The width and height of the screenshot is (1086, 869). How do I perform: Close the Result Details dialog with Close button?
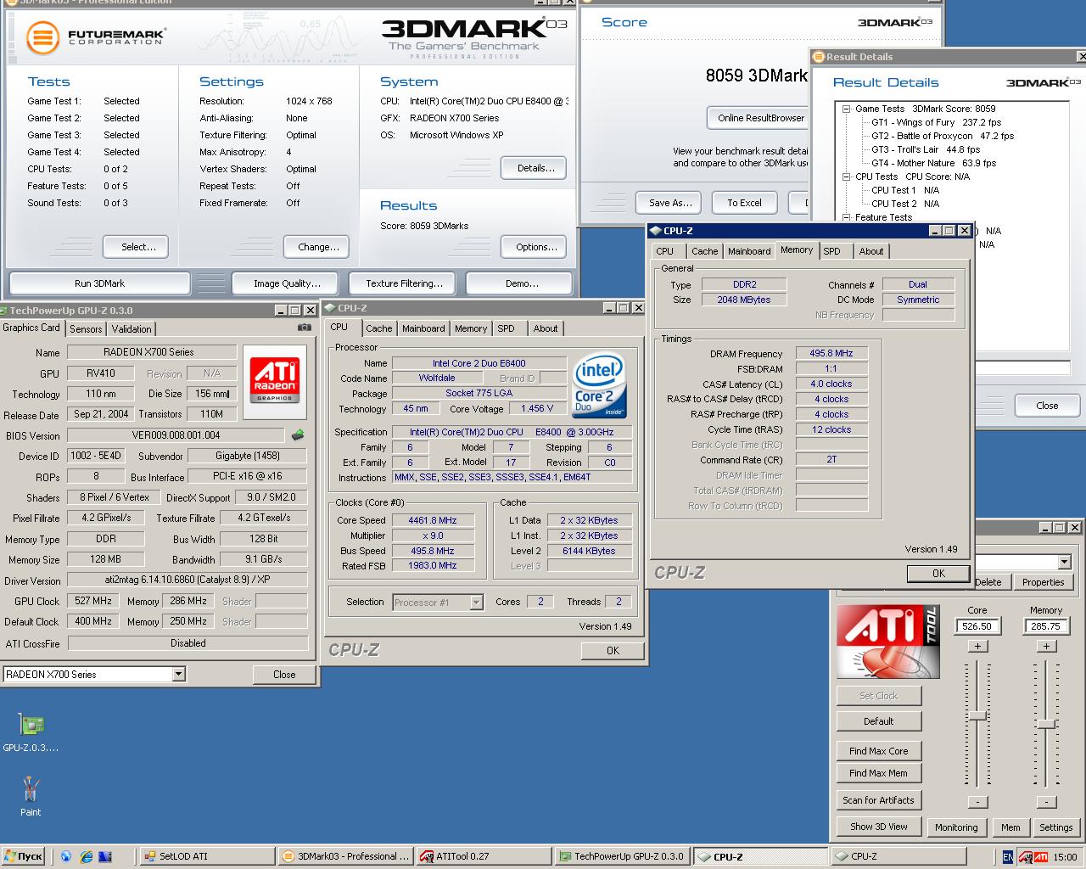(1047, 406)
